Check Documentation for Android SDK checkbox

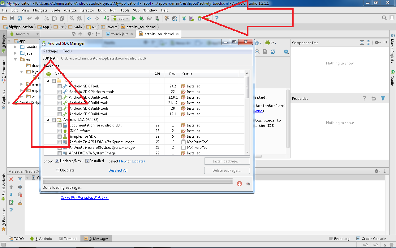59,125
